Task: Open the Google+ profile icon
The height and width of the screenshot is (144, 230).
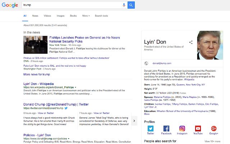Action: pyautogui.click(x=214, y=129)
